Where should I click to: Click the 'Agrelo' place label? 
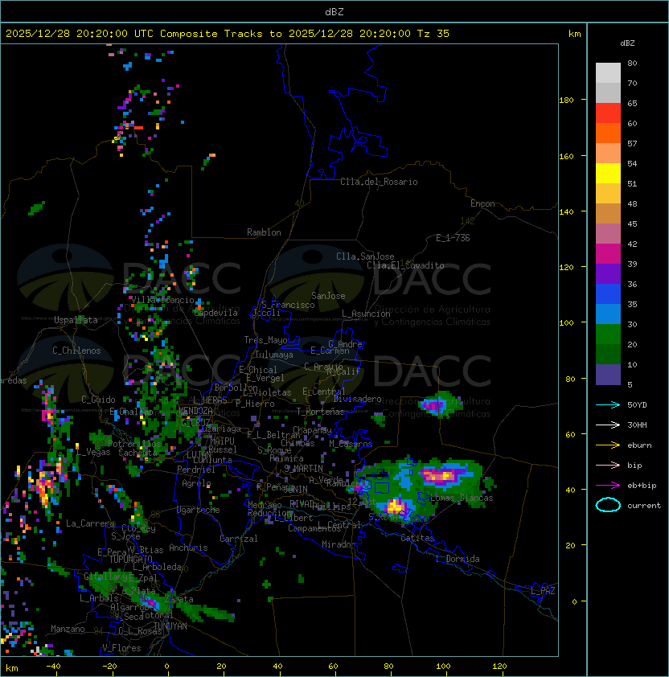pos(196,483)
